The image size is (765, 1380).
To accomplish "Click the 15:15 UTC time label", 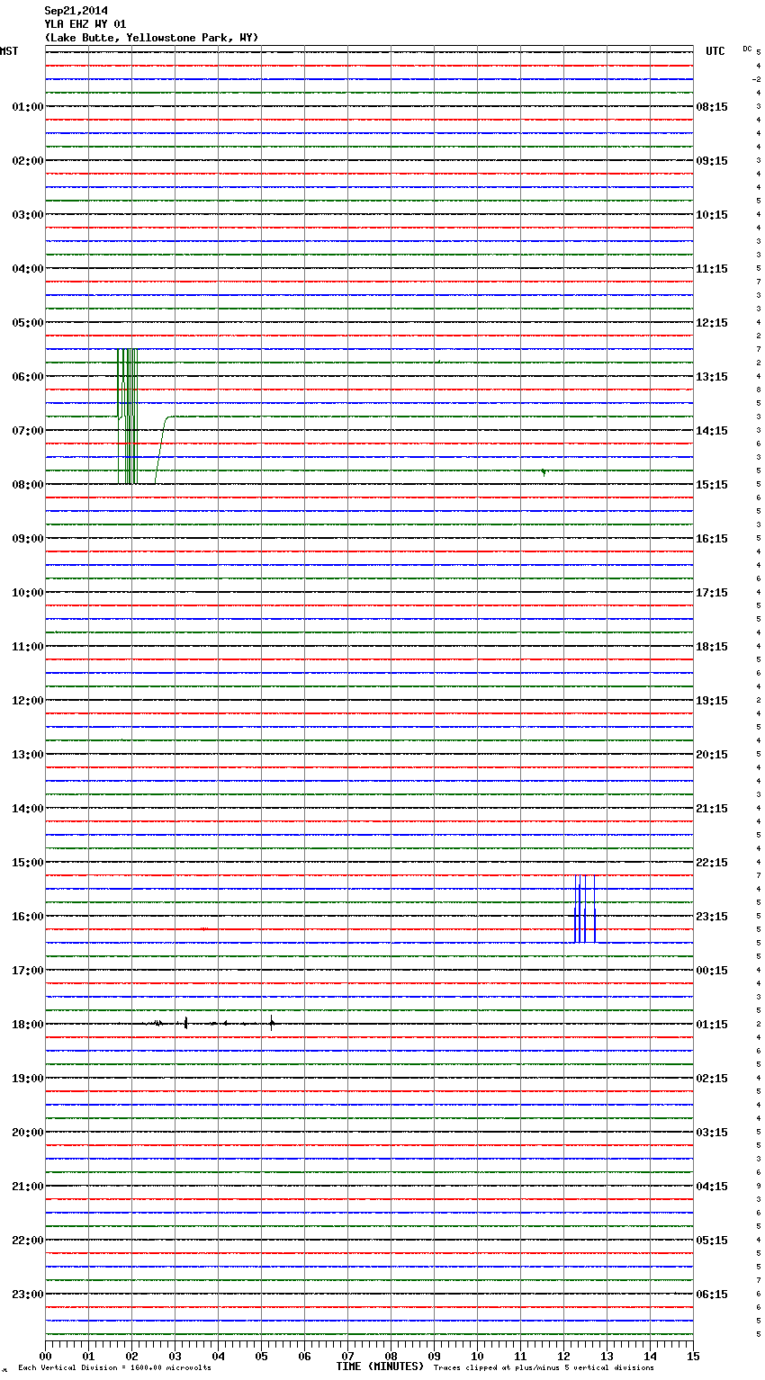I will point(712,485).
